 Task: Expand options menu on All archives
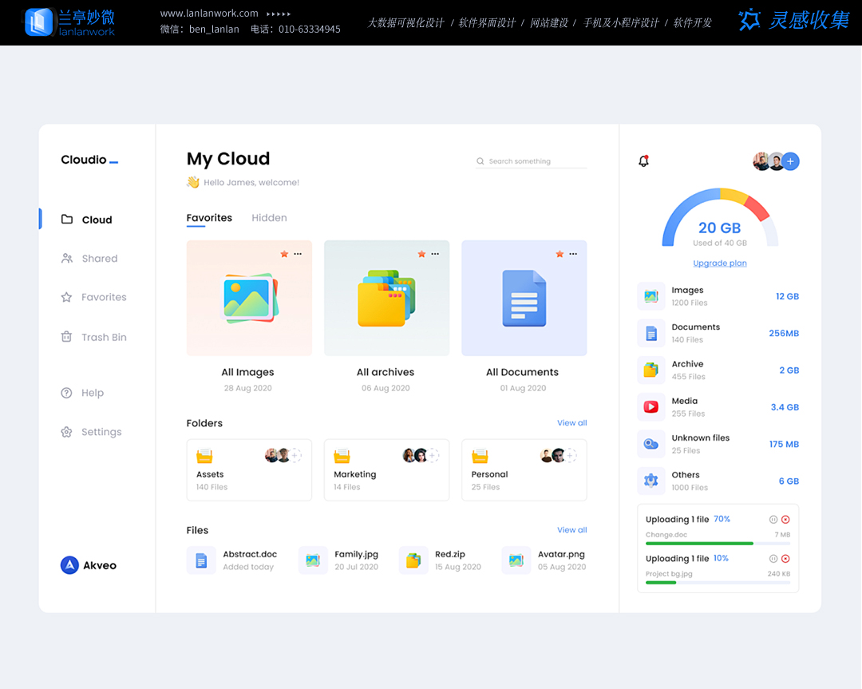[x=435, y=254]
